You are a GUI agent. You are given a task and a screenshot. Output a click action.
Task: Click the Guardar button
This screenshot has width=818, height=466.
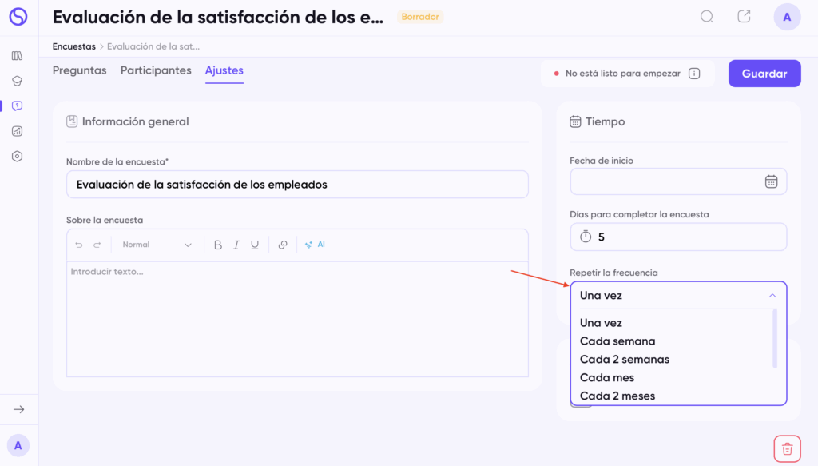click(764, 74)
